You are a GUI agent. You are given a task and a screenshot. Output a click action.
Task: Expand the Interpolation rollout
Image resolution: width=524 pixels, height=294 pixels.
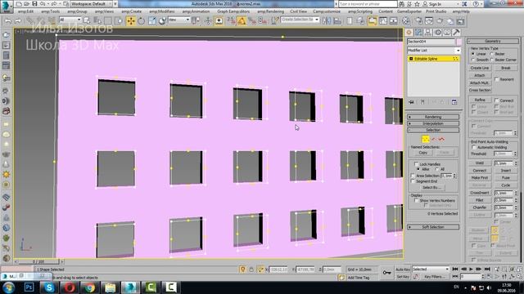pos(433,123)
